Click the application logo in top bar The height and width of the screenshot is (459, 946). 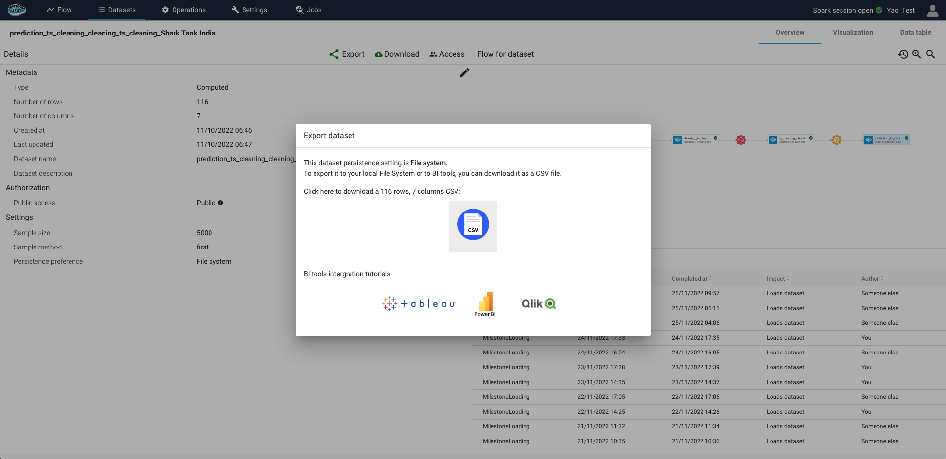tap(17, 10)
